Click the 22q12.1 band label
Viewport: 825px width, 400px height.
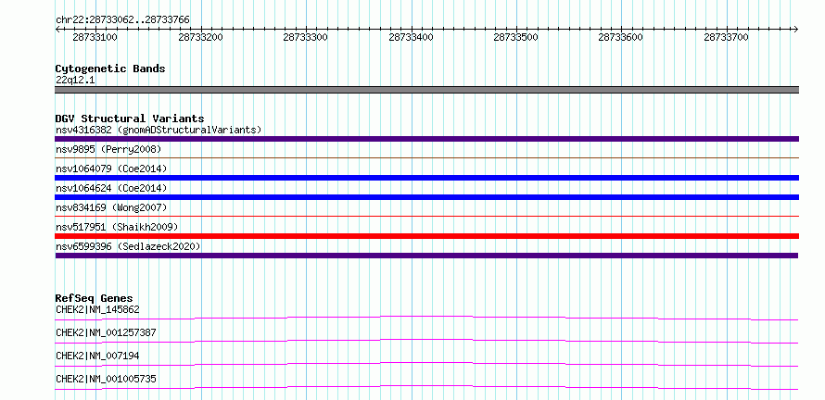[75, 81]
